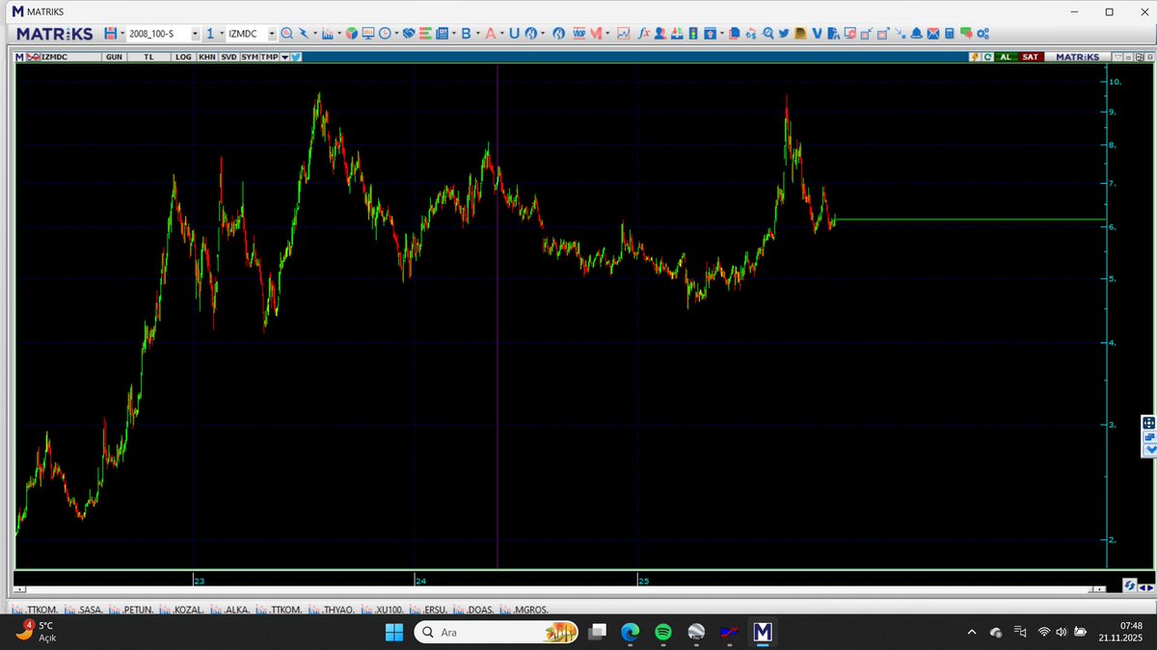Switch to the .SASA. tab

click(x=85, y=610)
